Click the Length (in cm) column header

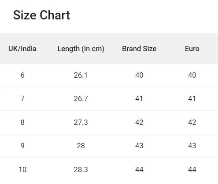pyautogui.click(x=81, y=49)
